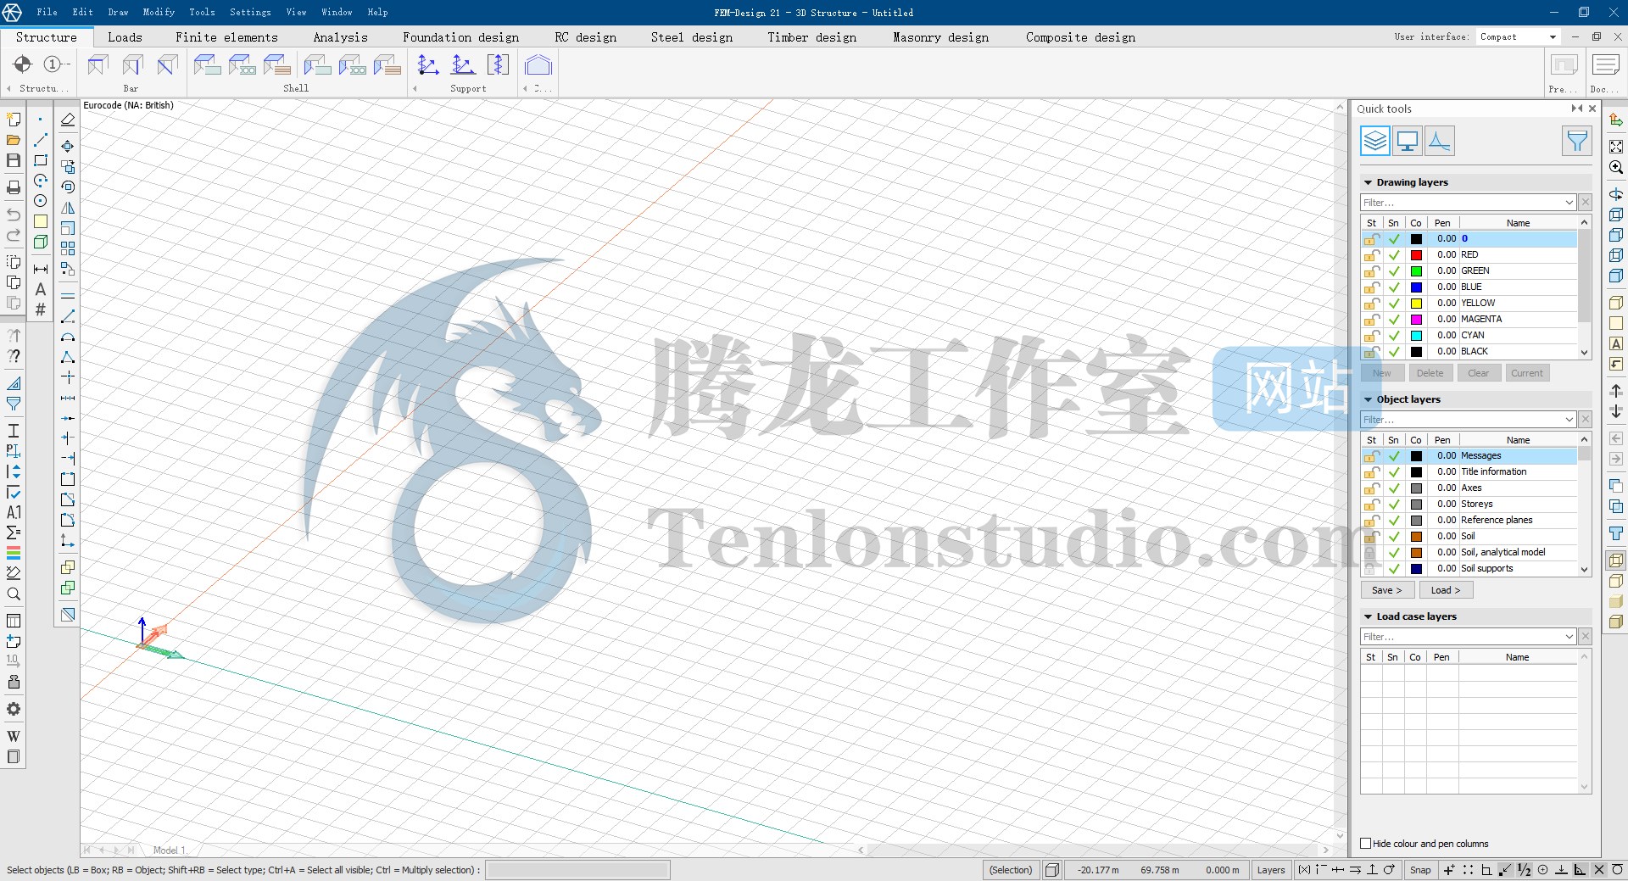Select the Surface support group tool
The height and width of the screenshot is (881, 1628).
point(498,64)
